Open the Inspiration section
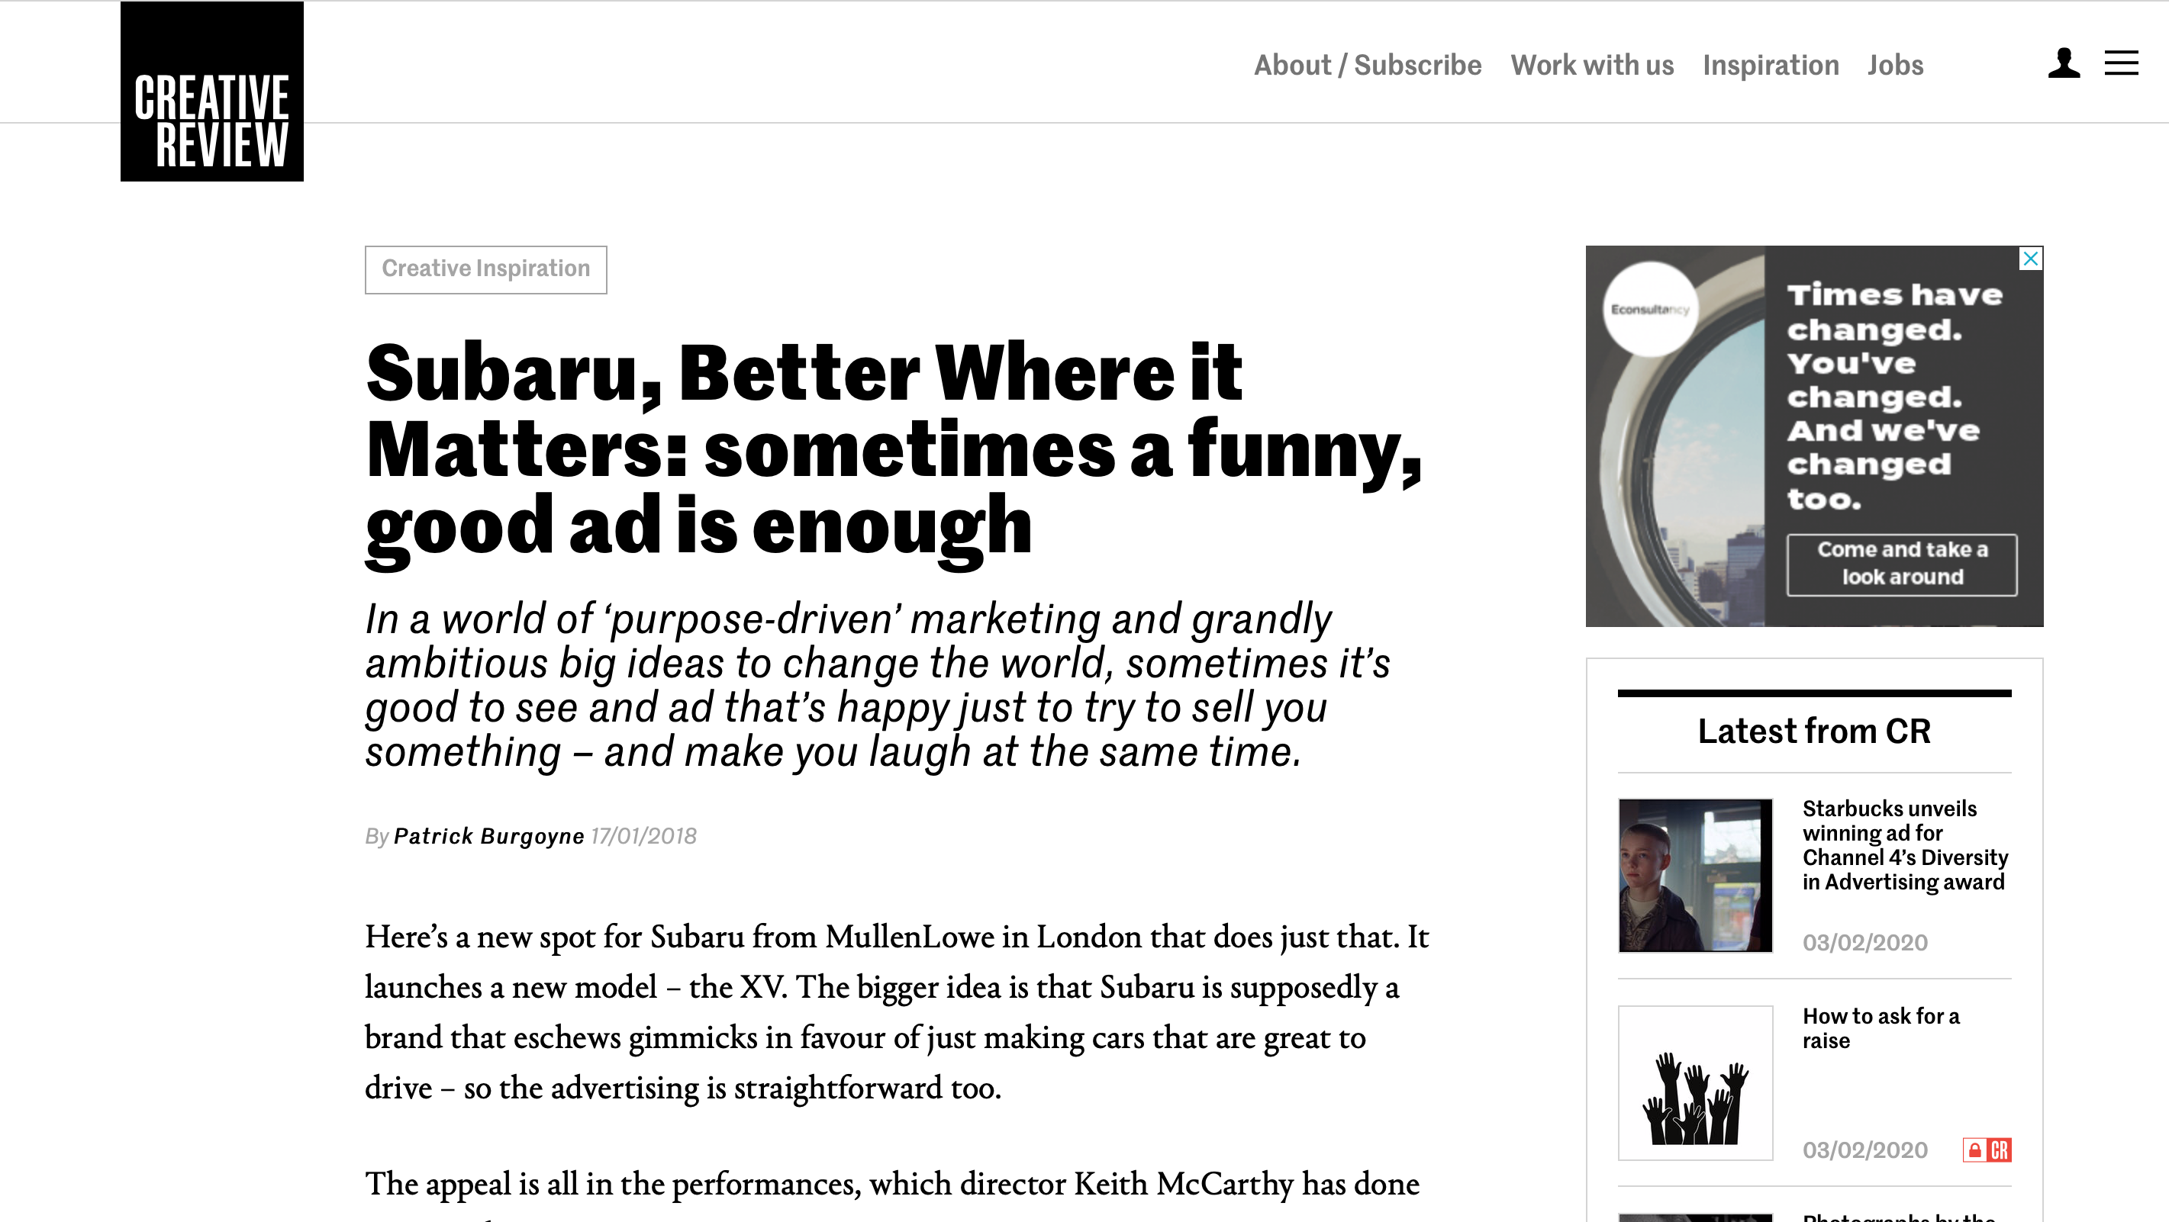Viewport: 2169px width, 1222px height. point(1770,65)
